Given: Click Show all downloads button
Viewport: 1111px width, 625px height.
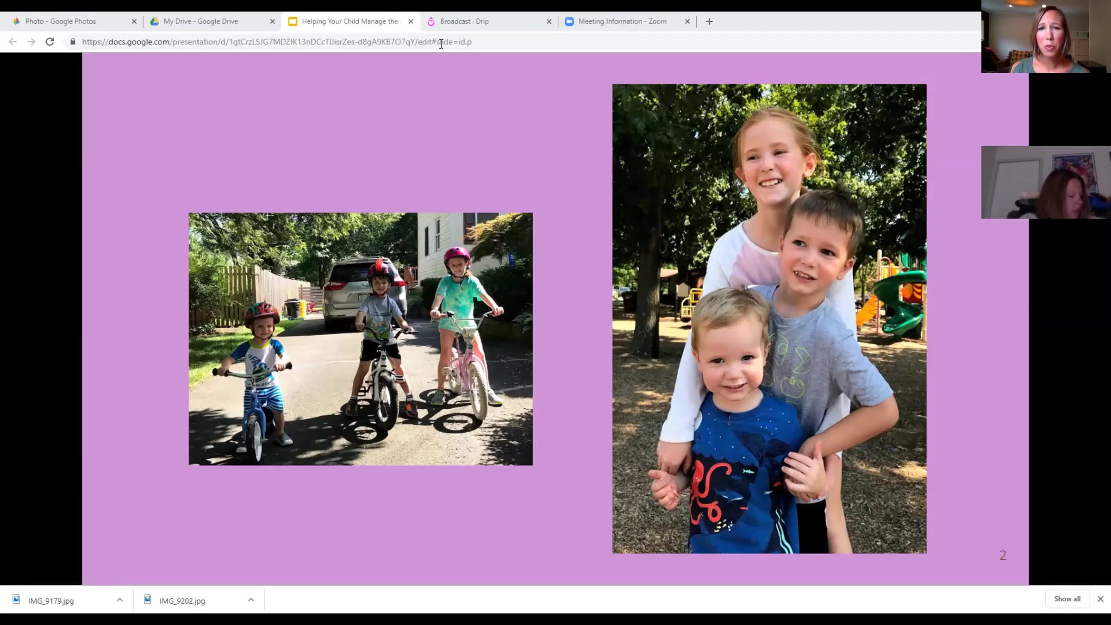Looking at the screenshot, I should click(x=1067, y=599).
